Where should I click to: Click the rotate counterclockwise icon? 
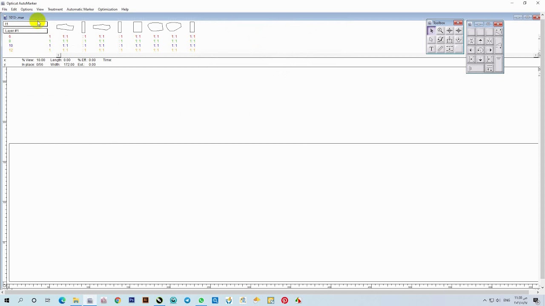(x=480, y=50)
